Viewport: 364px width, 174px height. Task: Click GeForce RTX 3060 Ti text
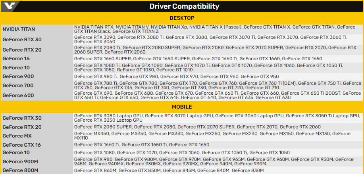(x=324, y=37)
